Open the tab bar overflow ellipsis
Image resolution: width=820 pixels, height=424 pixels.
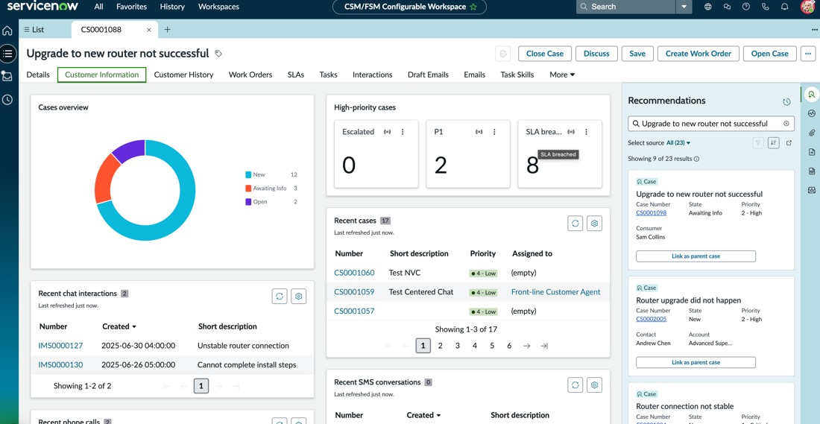tap(814, 30)
